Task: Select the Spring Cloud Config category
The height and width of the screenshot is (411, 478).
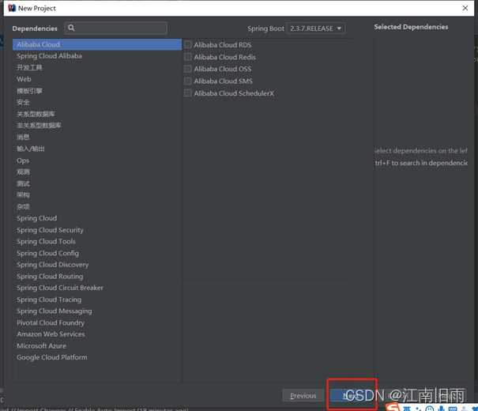Action: [97, 253]
